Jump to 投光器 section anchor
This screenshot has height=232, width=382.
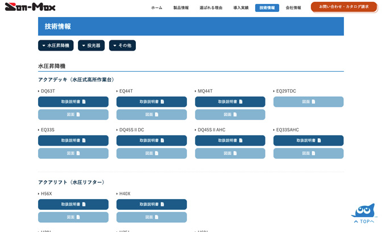tap(92, 45)
